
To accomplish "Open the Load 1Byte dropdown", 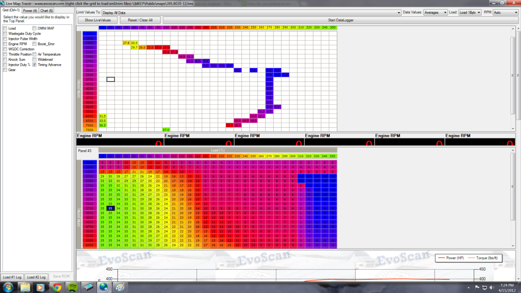I will point(470,13).
